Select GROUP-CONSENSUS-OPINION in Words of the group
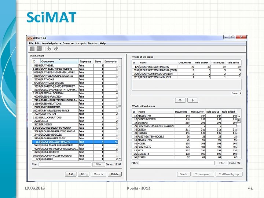This screenshot has width=264, height=198. pos(187,74)
